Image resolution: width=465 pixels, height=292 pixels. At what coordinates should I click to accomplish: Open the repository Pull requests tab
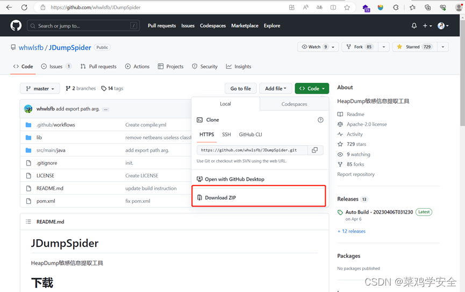[98, 67]
